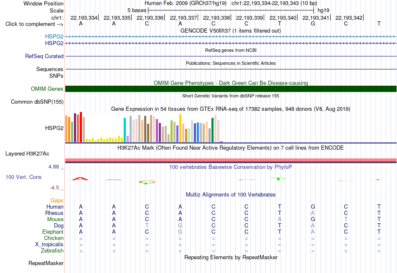Select the Elephant species label
Viewport: 397px width, 273px height.
pos(53,232)
